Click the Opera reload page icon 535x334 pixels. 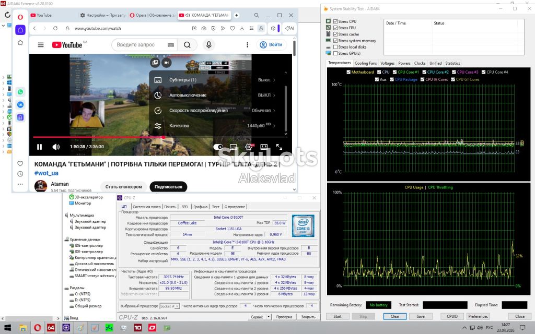tap(55, 28)
